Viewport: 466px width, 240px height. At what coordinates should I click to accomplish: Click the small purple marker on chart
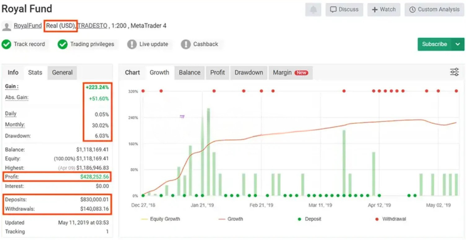[x=182, y=117]
